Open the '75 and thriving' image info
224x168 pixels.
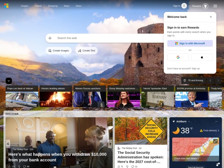pyautogui.click(x=194, y=80)
